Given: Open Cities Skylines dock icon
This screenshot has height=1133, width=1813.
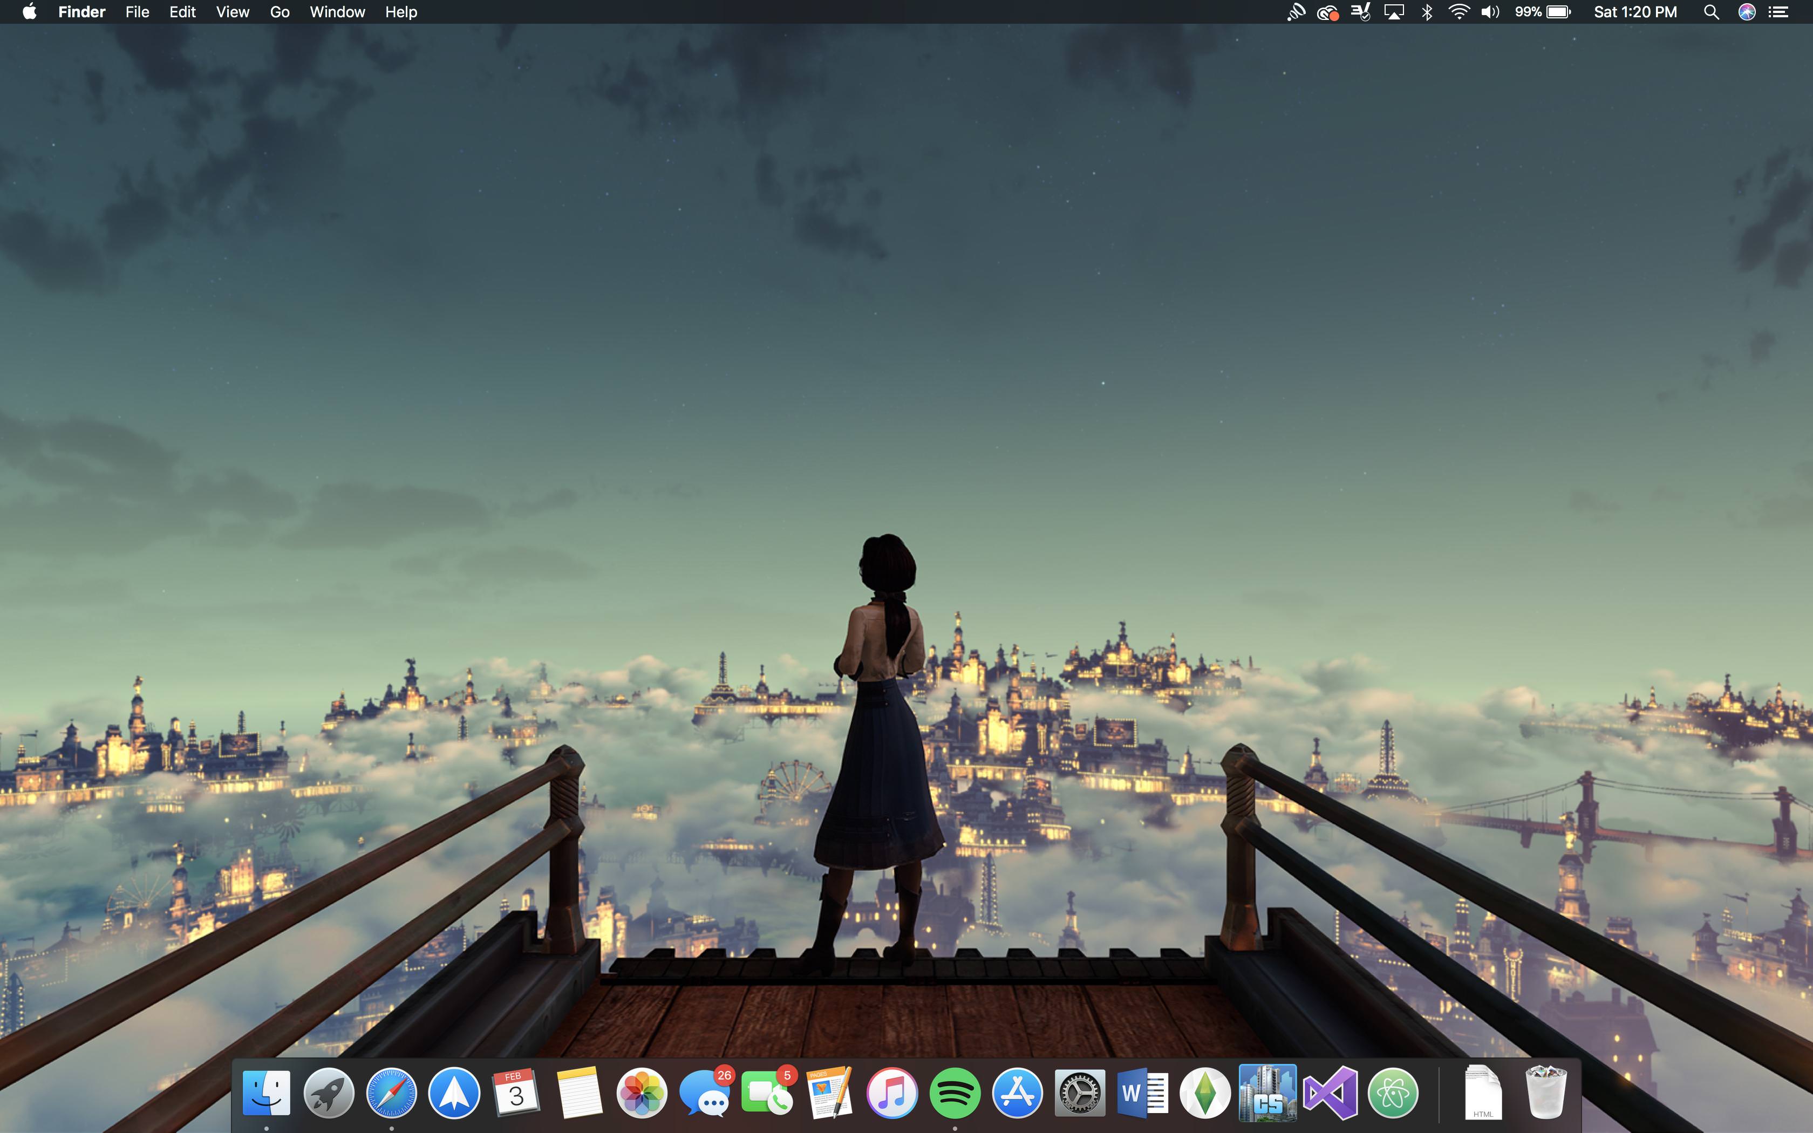Looking at the screenshot, I should coord(1267,1093).
